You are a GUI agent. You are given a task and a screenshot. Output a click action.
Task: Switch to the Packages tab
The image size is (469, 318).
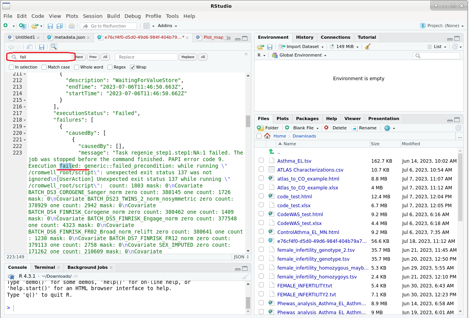click(x=308, y=119)
